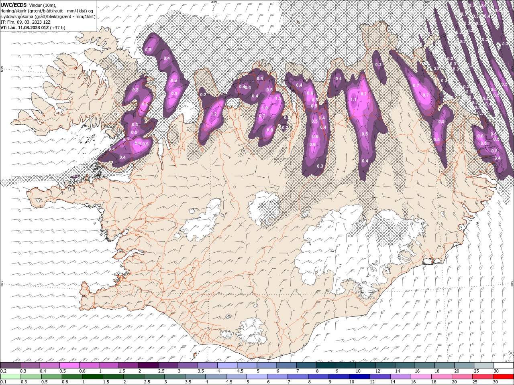Click the '0.1' label starting the rain scale
This screenshot has height=385, width=514.
[x=3, y=382]
